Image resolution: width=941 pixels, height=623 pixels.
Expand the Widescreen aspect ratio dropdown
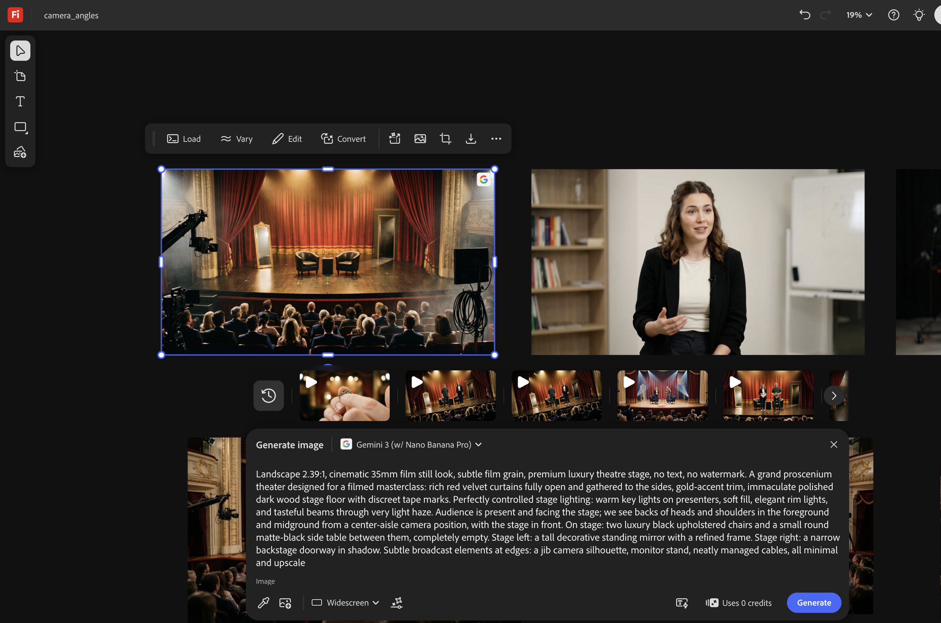pos(345,603)
